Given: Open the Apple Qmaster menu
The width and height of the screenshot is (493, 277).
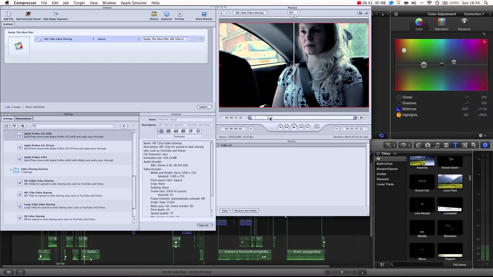Looking at the screenshot, I should click(134, 3).
